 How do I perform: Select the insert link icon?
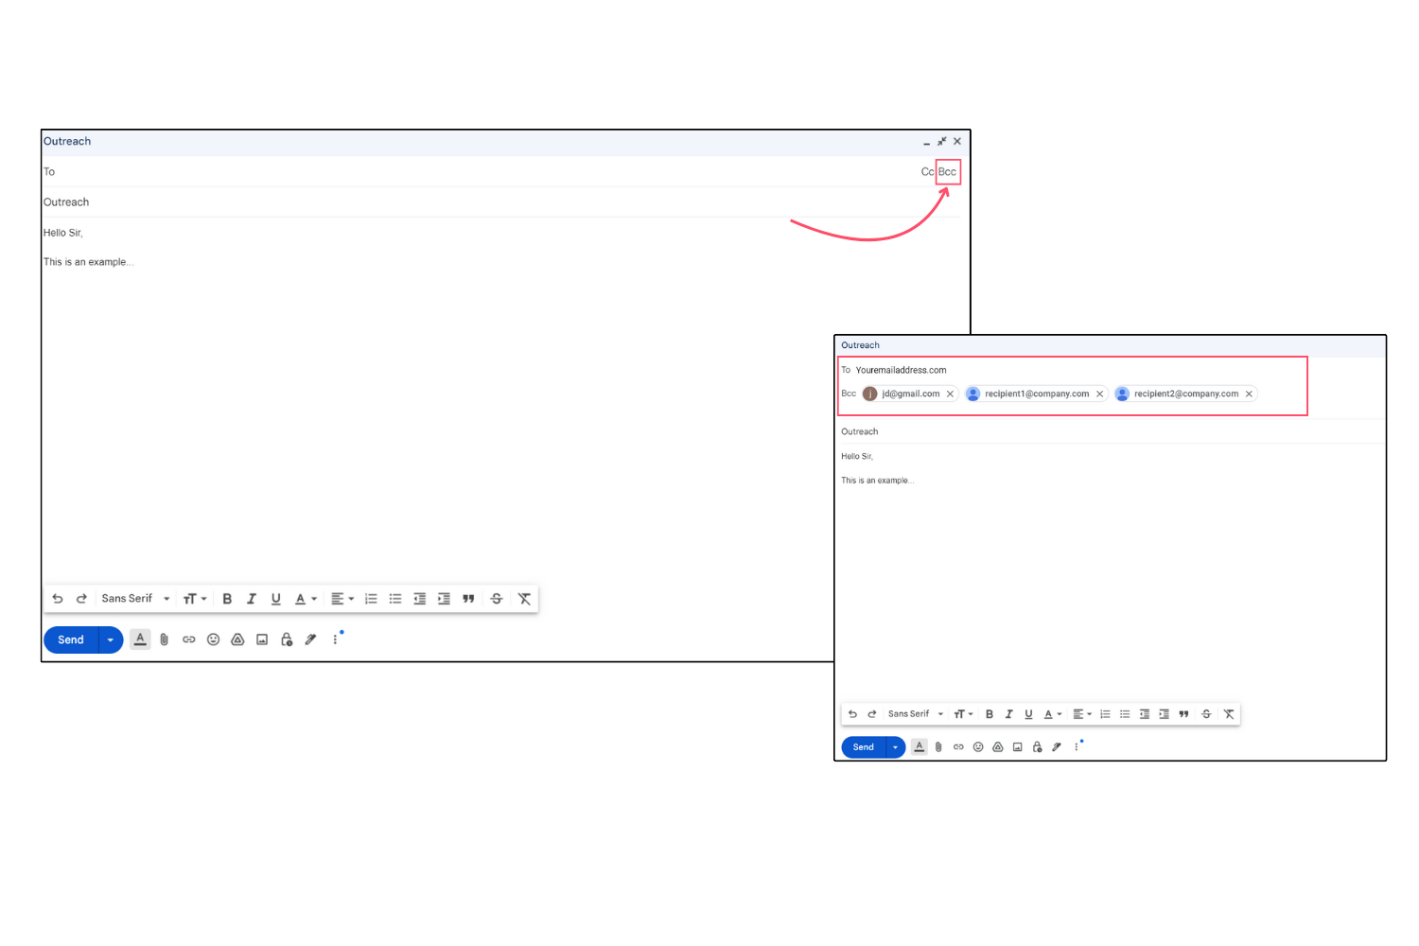[189, 639]
